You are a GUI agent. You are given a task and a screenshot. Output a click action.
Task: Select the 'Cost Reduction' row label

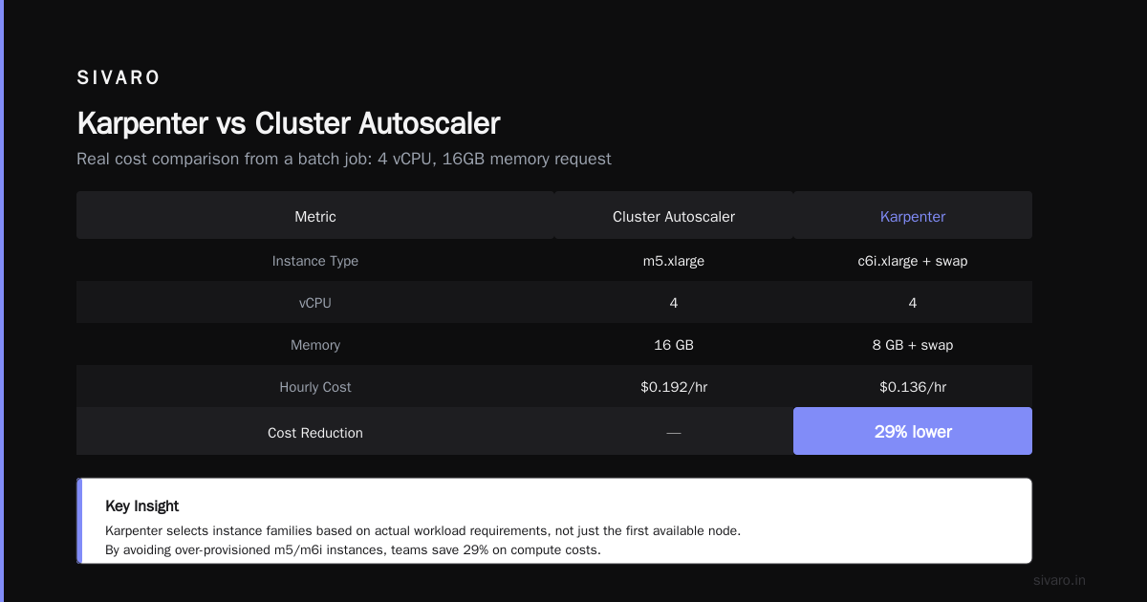pos(315,433)
